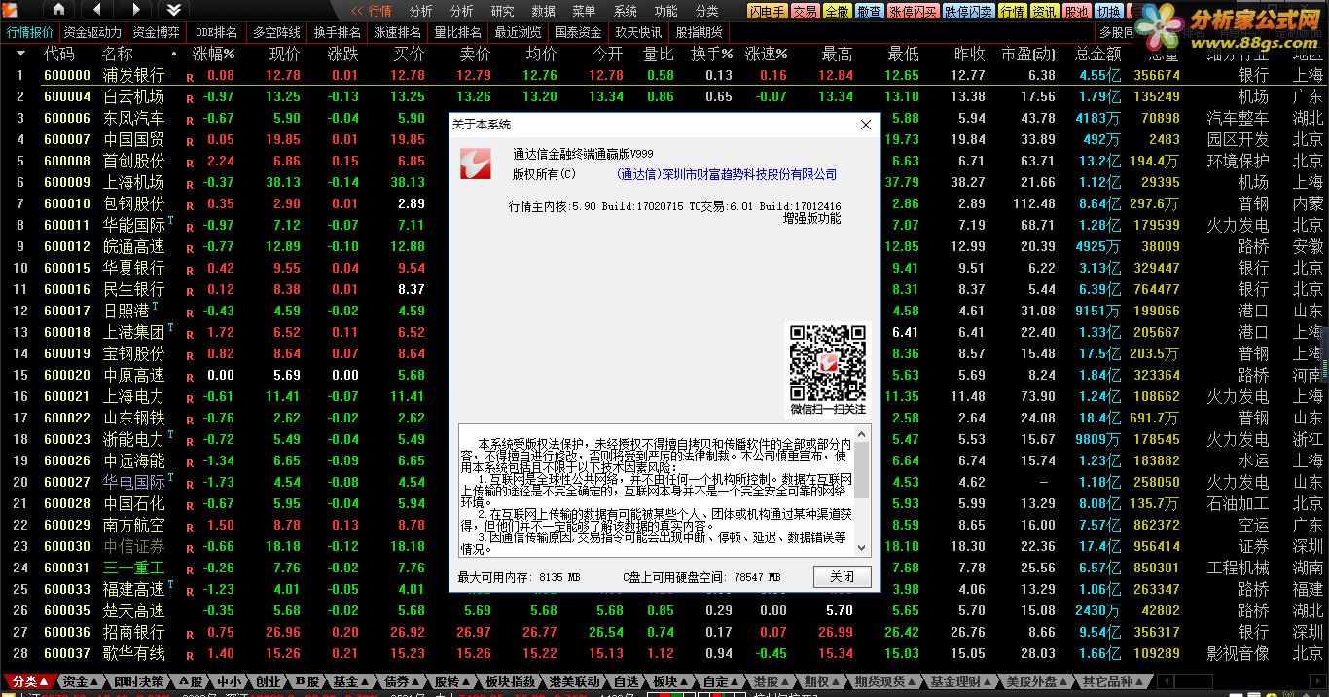Image resolution: width=1329 pixels, height=697 pixels.
Task: Click the home icon in top toolbar
Action: (x=58, y=10)
